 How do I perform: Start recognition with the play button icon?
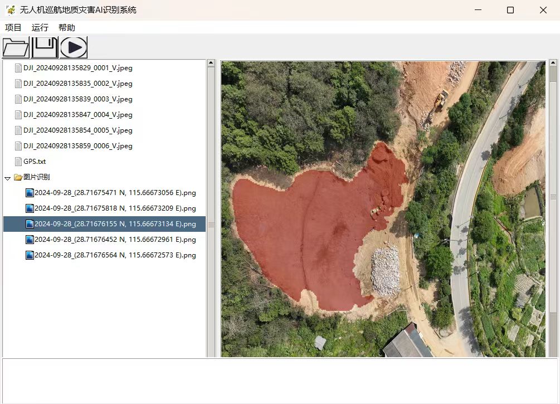(x=74, y=47)
